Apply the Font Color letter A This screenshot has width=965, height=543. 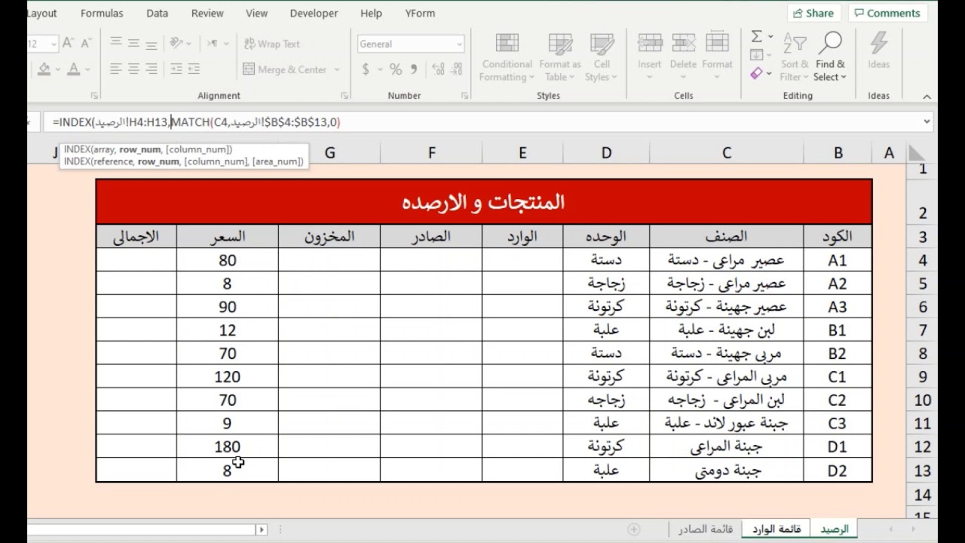(x=73, y=69)
